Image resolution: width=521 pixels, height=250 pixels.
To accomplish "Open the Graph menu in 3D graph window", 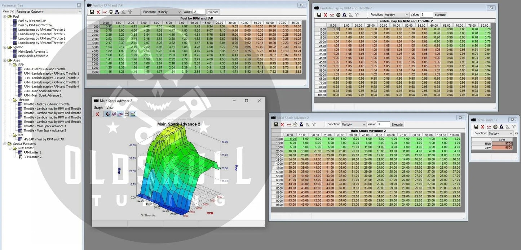I will click(x=98, y=108).
